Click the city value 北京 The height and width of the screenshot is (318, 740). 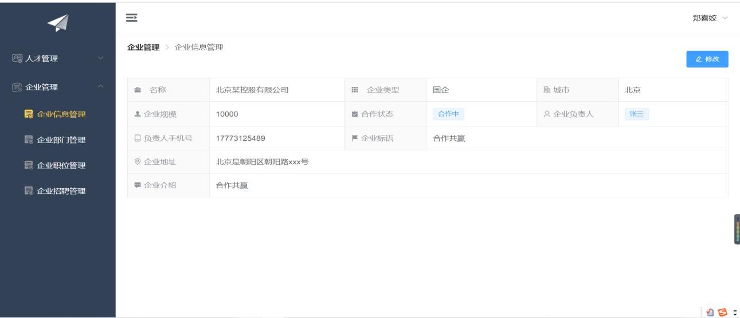[633, 90]
